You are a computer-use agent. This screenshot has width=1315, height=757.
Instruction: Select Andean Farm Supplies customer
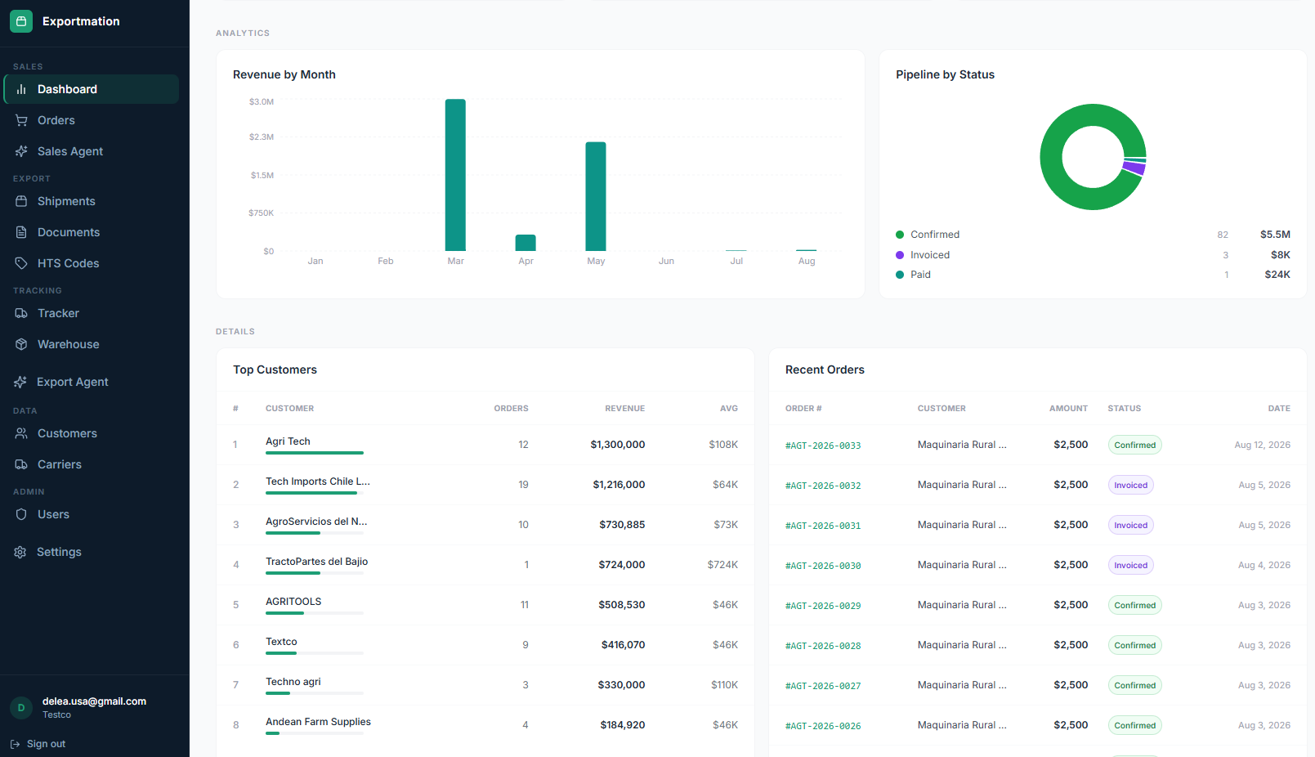pos(485,725)
